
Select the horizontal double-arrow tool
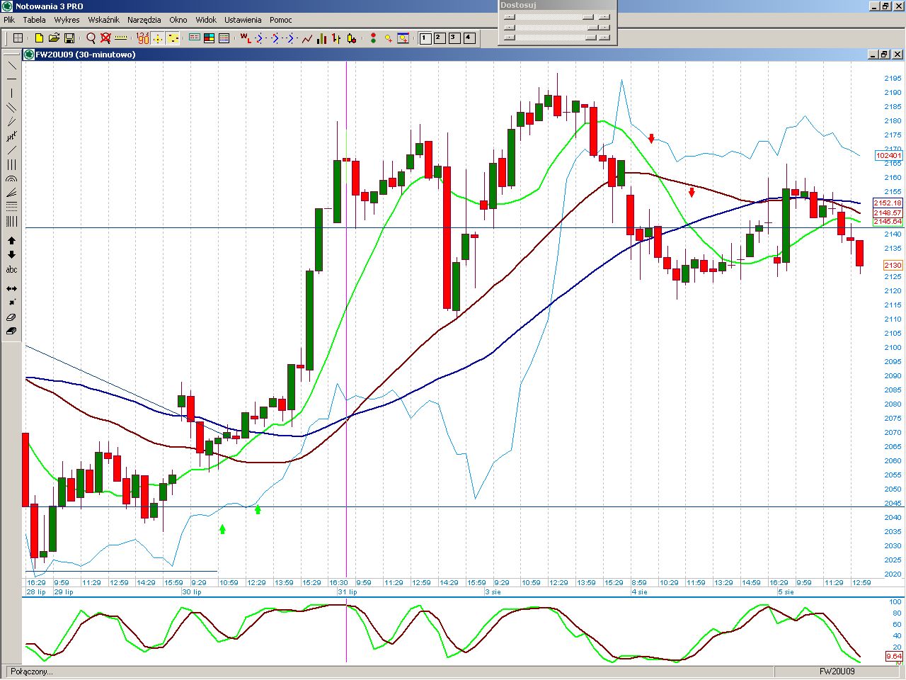pyautogui.click(x=11, y=289)
